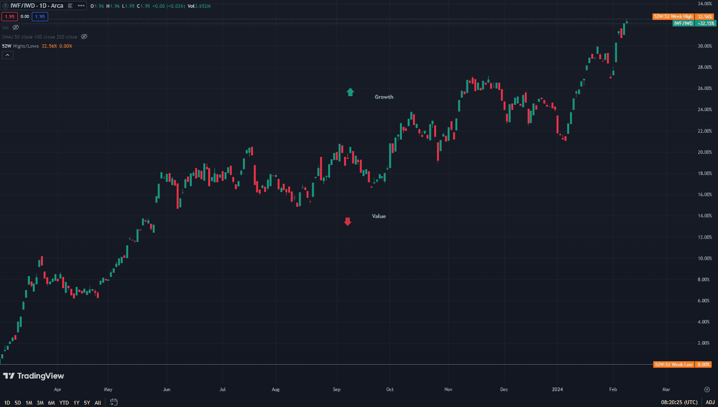Viewport: 718px width, 407px height.
Task: Click the 0.00 spread value between prices
Action: point(25,16)
